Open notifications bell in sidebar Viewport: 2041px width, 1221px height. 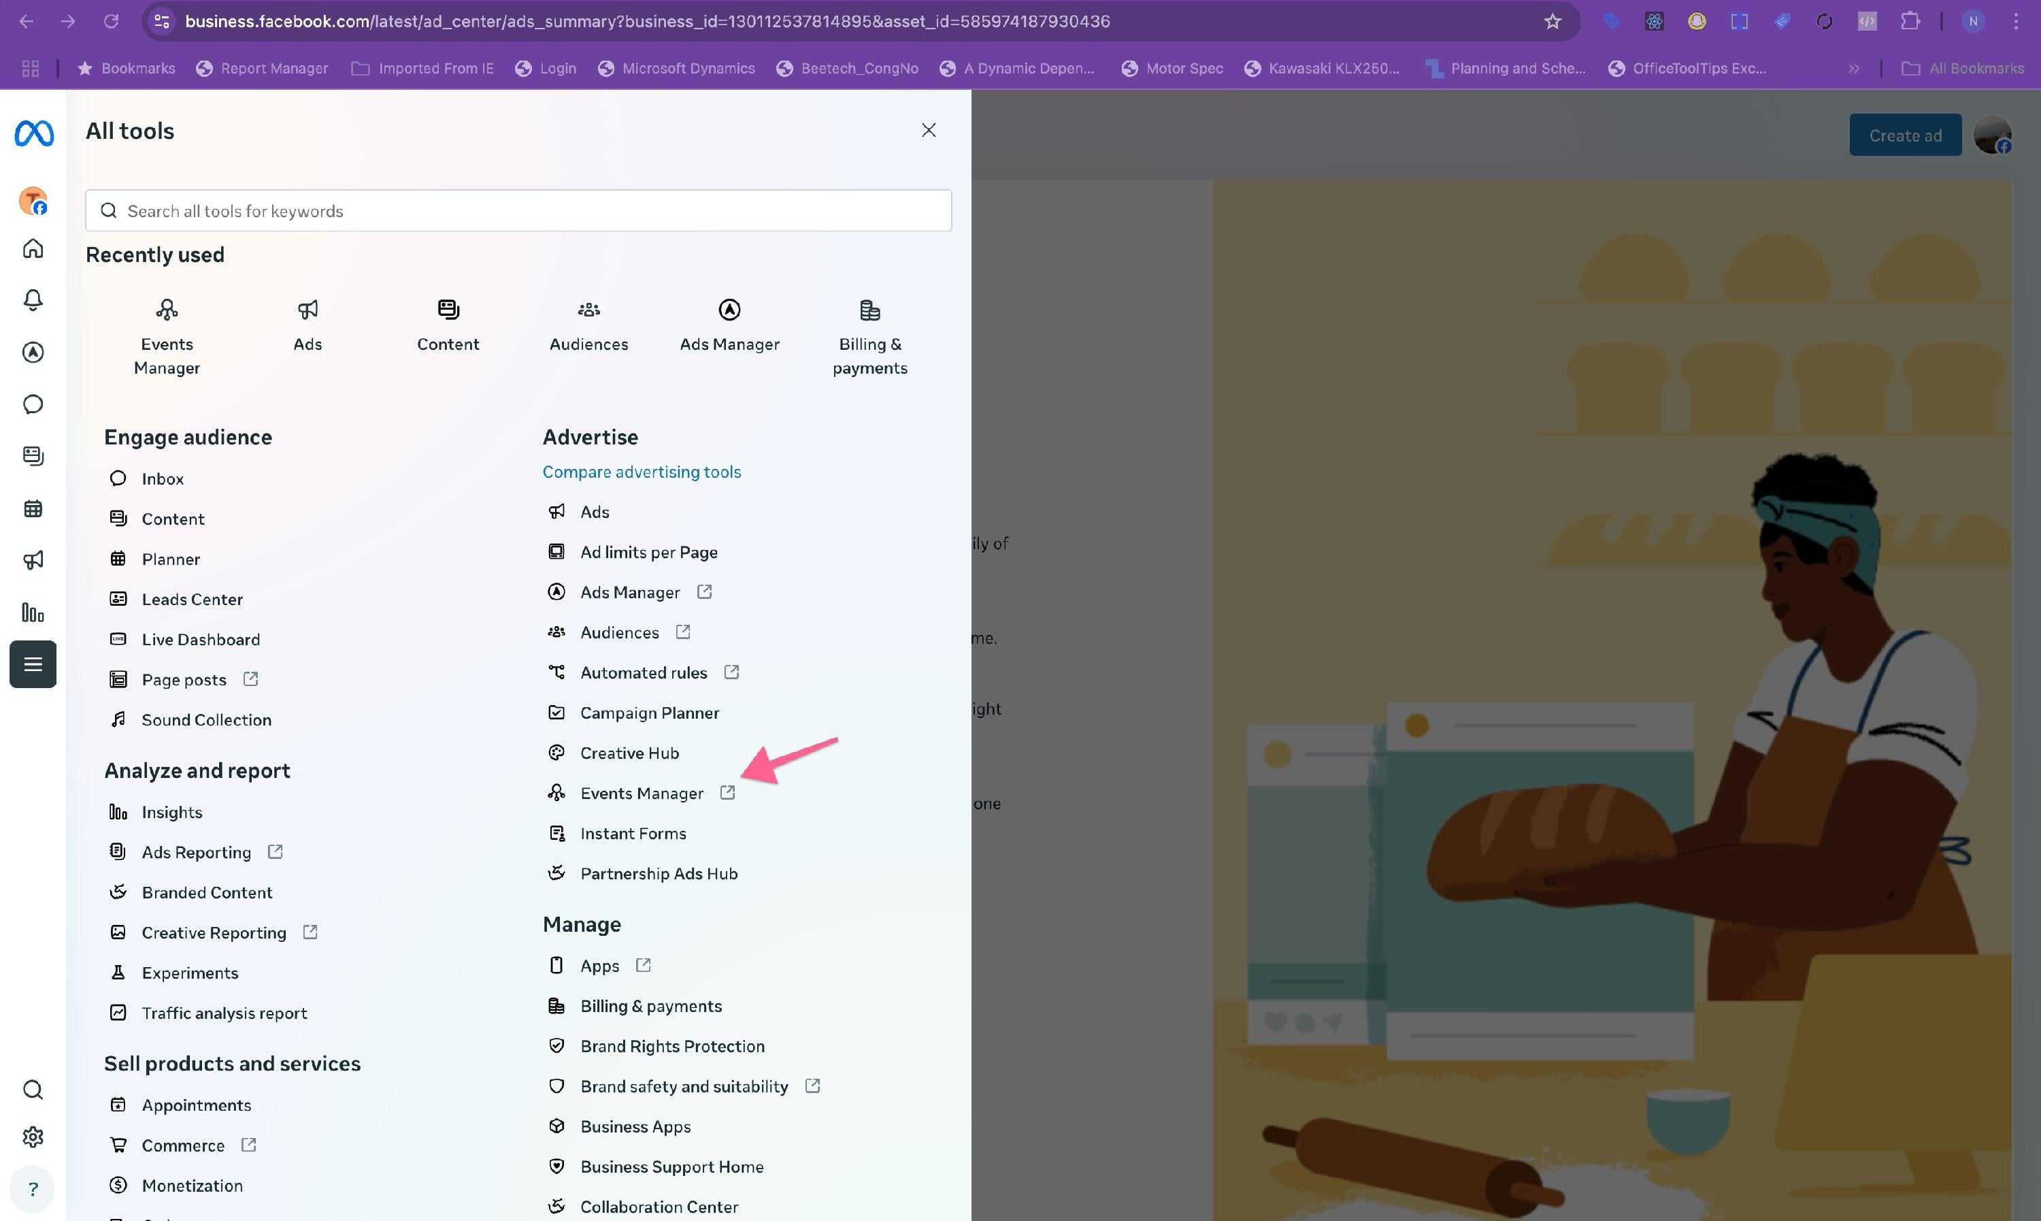(33, 300)
